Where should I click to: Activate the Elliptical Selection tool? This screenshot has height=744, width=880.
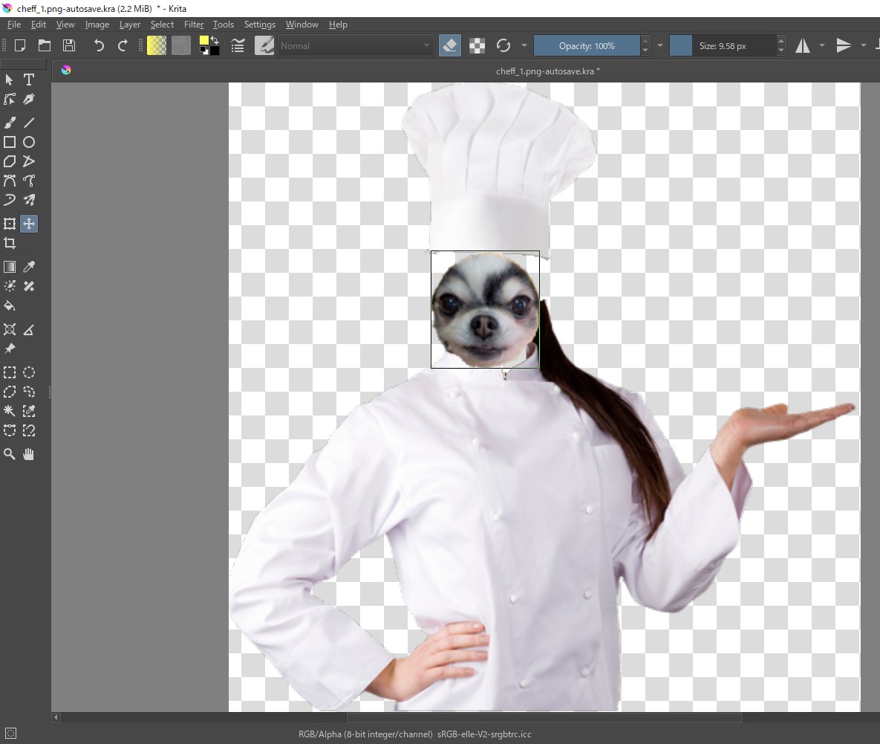29,372
